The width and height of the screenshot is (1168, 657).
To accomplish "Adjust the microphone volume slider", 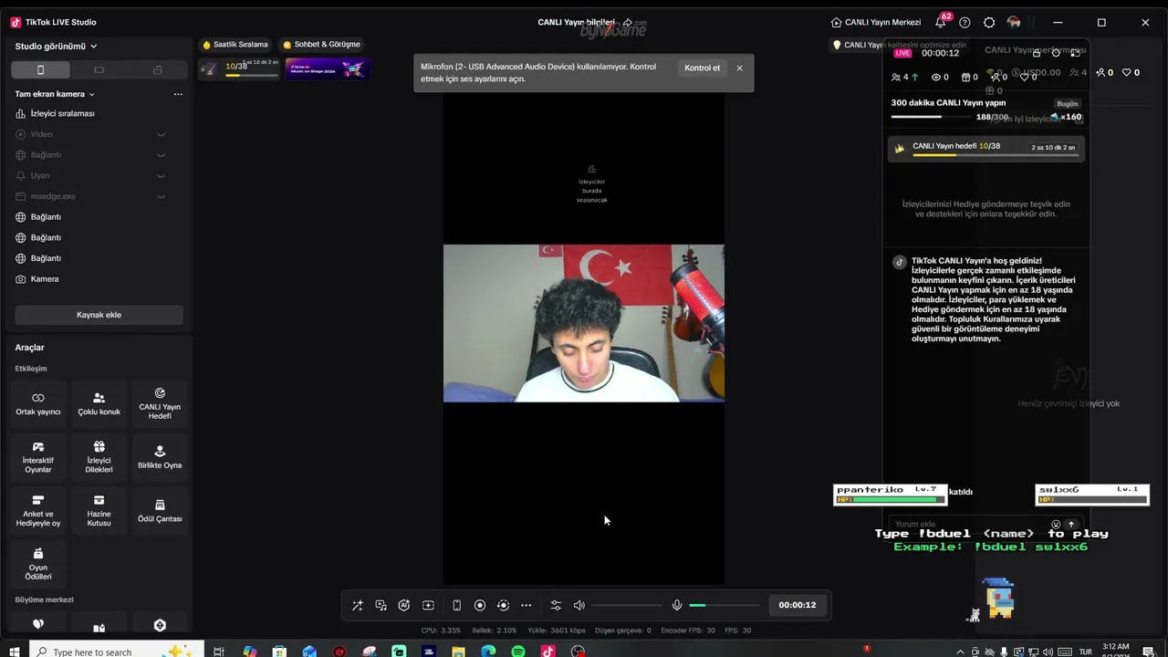I will pyautogui.click(x=724, y=605).
